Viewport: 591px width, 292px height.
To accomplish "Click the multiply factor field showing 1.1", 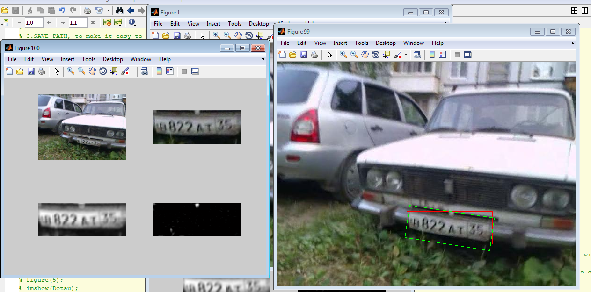I will (78, 22).
